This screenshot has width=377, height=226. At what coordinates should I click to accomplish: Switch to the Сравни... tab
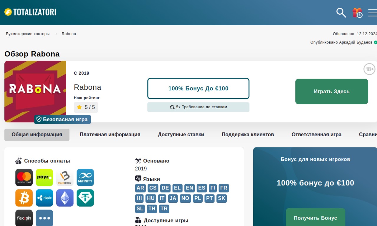368,134
